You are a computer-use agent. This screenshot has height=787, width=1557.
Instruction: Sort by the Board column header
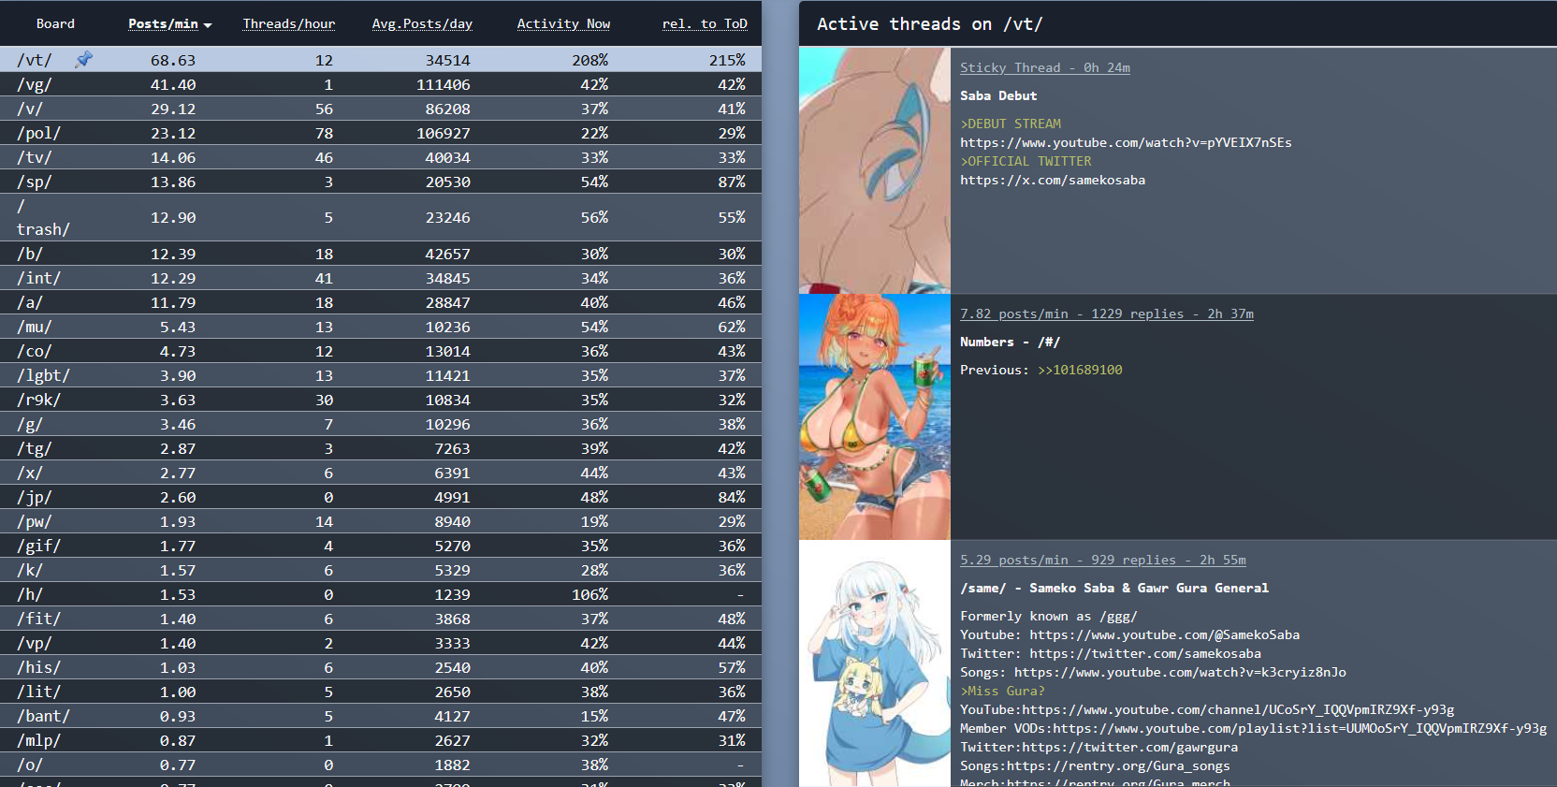coord(55,24)
